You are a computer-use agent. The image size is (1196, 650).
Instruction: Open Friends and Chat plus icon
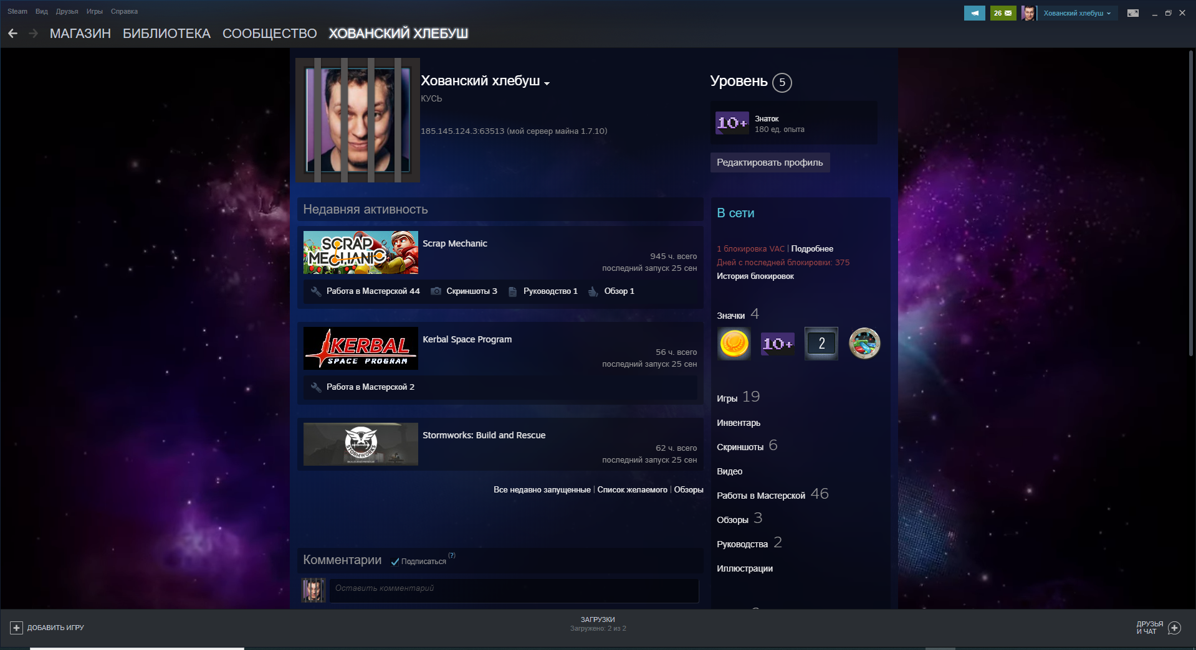click(1174, 628)
